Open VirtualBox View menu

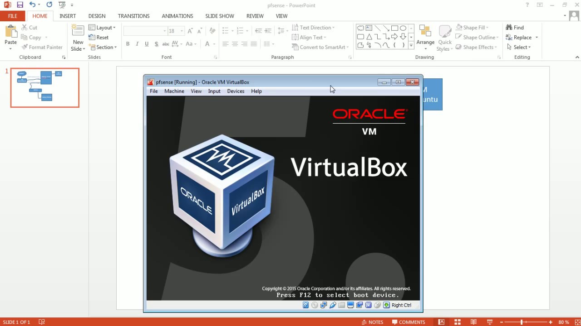pyautogui.click(x=196, y=91)
